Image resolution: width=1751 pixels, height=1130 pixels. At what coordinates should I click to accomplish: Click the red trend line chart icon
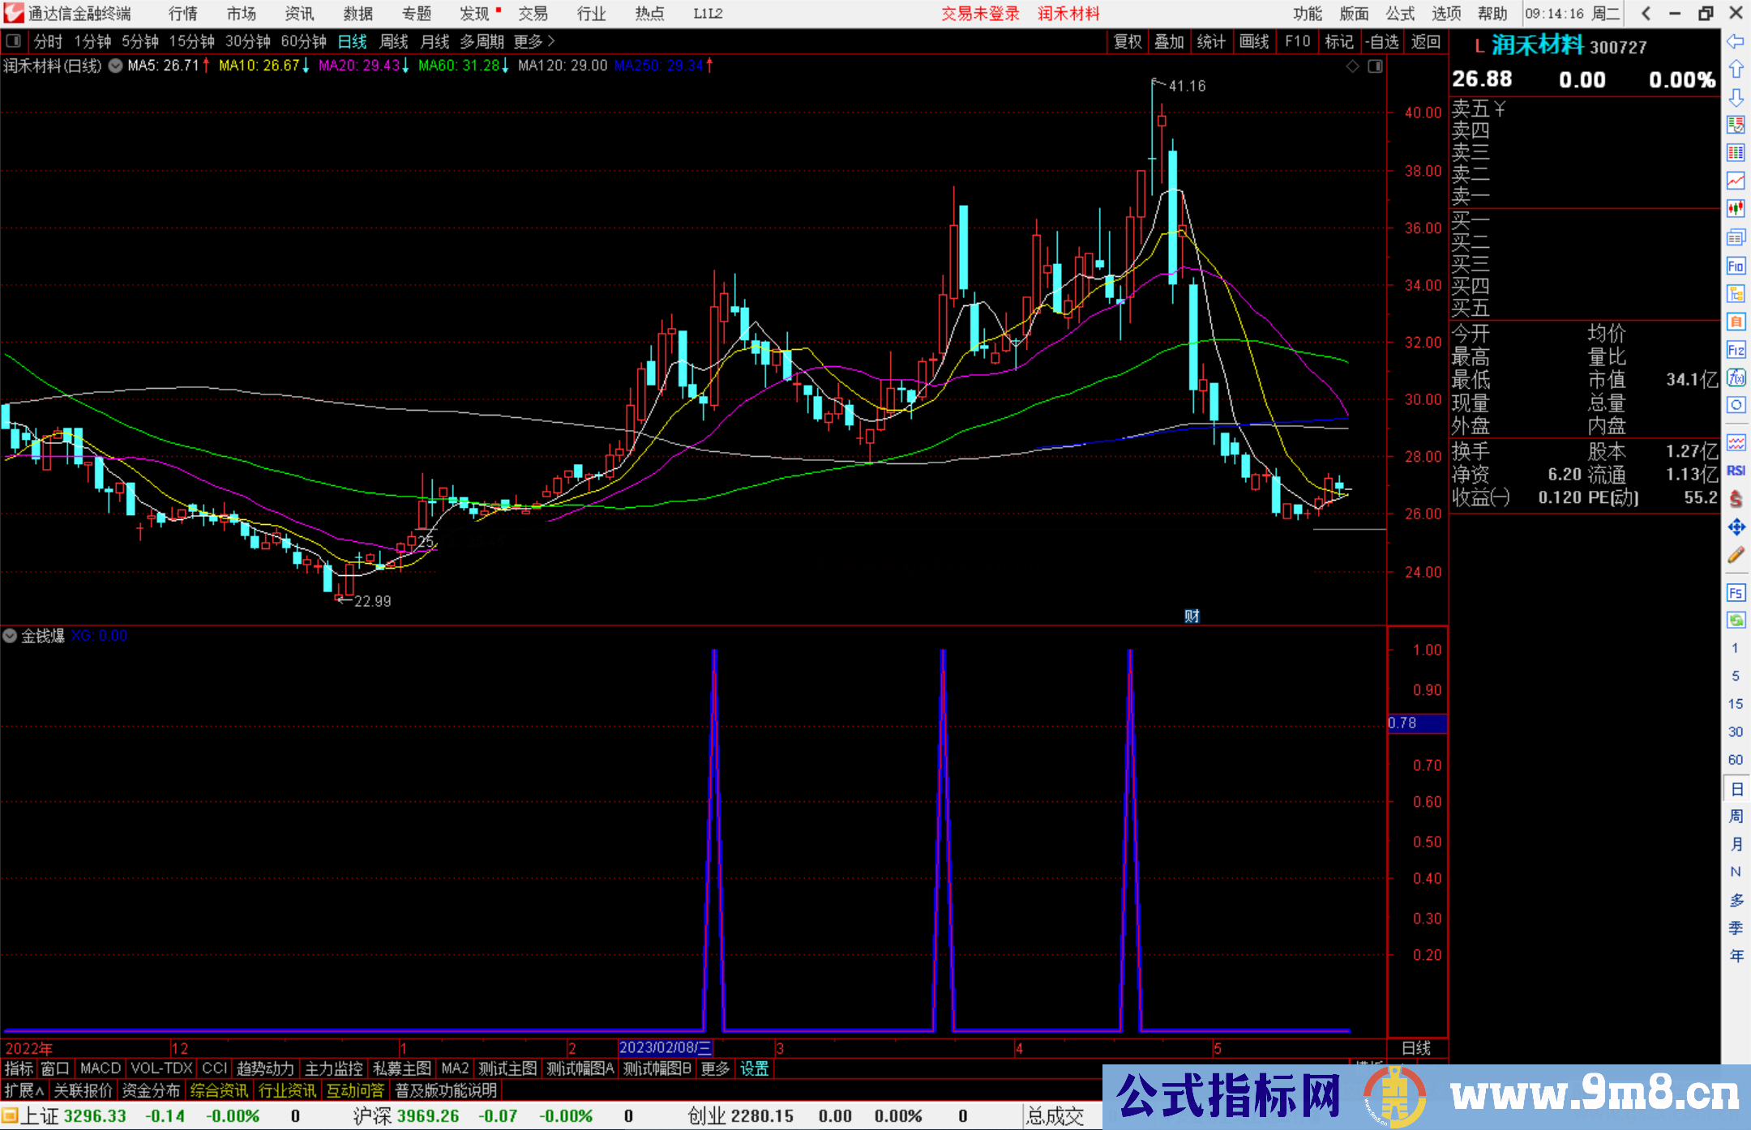point(1736,181)
